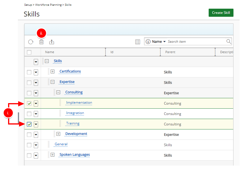This screenshot has width=243, height=169.
Task: Check the Expertise row checkbox
Action: click(29, 83)
